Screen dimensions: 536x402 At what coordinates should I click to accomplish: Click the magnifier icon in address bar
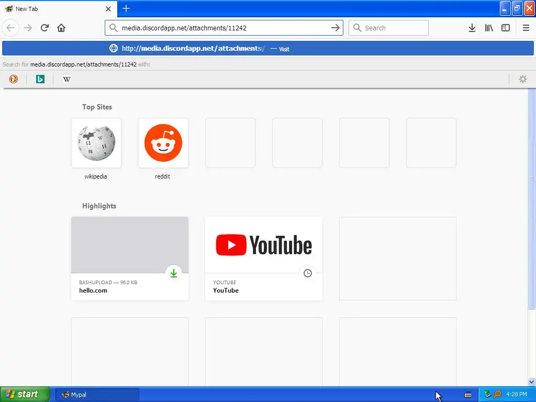(113, 28)
